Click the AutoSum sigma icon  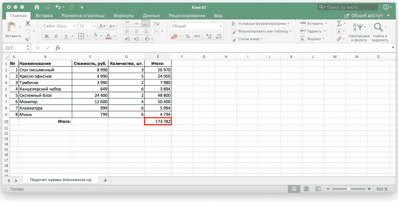pyautogui.click(x=339, y=24)
